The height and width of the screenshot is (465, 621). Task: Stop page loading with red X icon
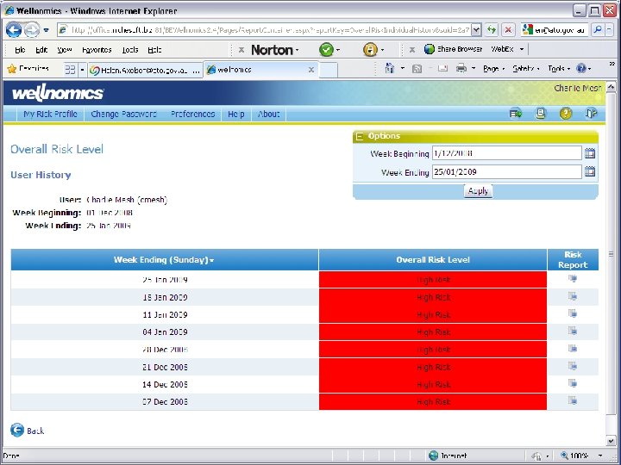click(508, 29)
